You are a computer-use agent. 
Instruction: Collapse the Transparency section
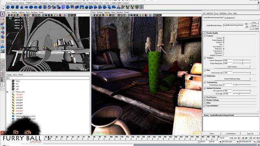coord(204,82)
